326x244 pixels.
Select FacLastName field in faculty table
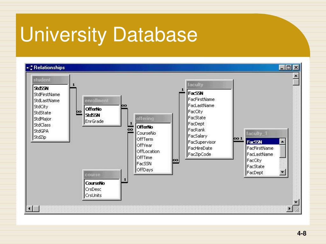[x=201, y=105]
